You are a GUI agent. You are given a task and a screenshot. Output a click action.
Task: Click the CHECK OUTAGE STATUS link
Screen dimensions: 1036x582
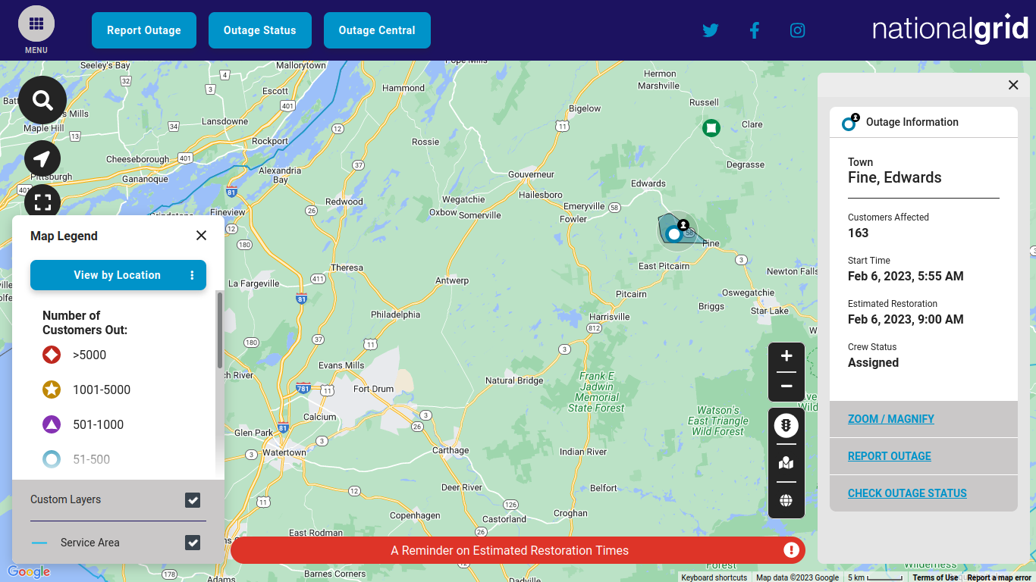pyautogui.click(x=907, y=493)
